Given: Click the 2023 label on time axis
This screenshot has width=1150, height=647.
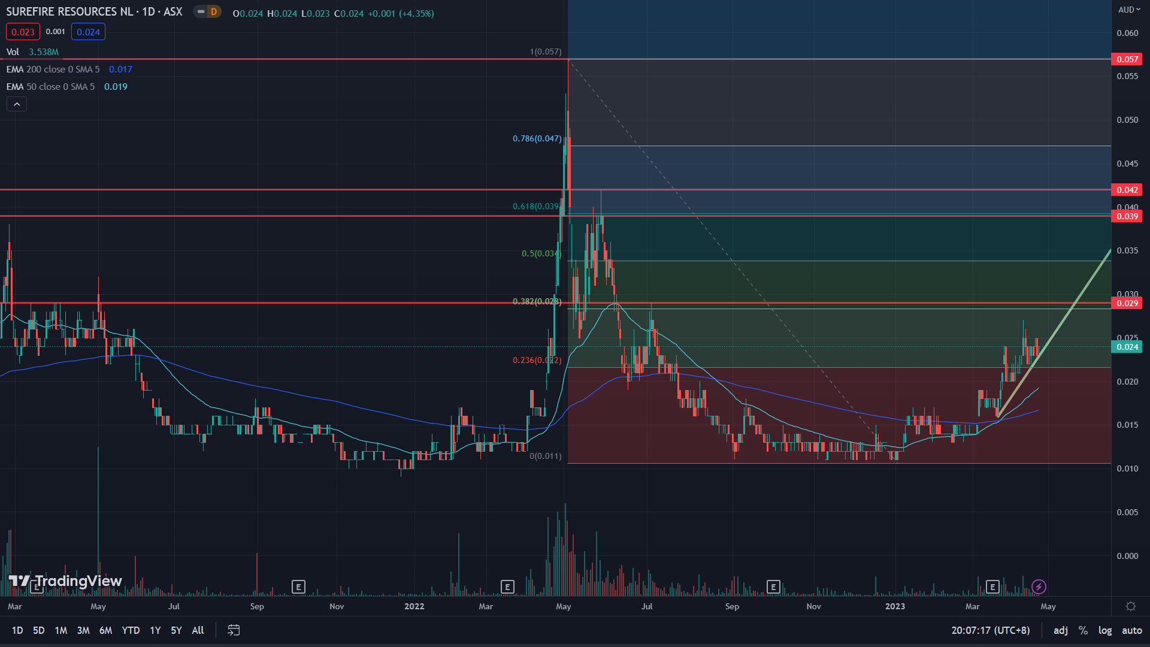Looking at the screenshot, I should (895, 606).
